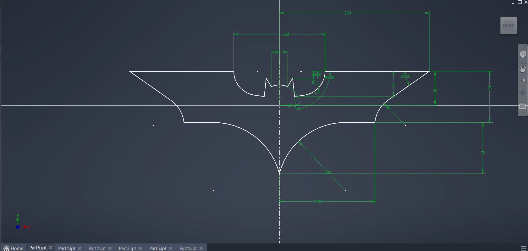Image resolution: width=528 pixels, height=251 pixels.
Task: Expand the navigation wheel dropdown arrow
Action: click(522, 61)
